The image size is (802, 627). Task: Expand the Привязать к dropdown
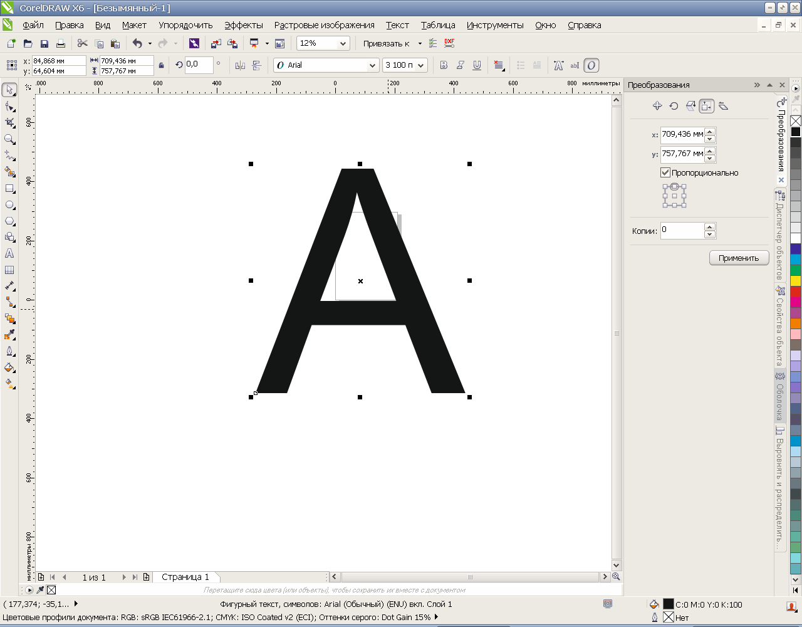[x=420, y=43]
